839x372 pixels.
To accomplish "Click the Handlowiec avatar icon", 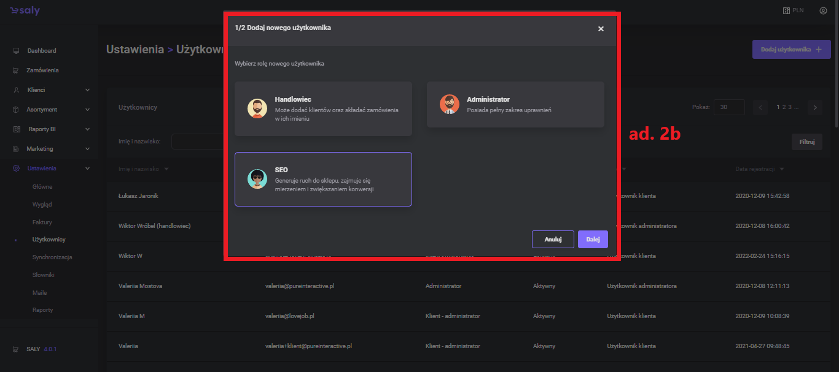I will [257, 108].
